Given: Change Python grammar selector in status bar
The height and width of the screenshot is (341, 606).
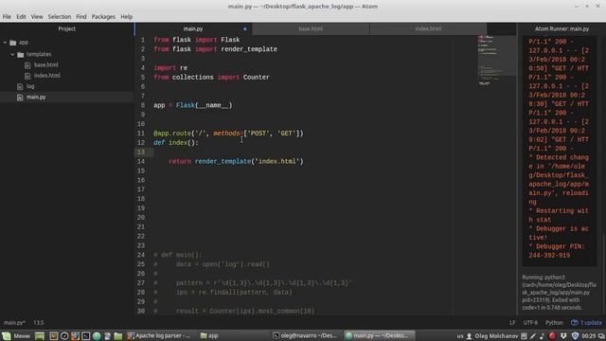Looking at the screenshot, I should (x=554, y=322).
